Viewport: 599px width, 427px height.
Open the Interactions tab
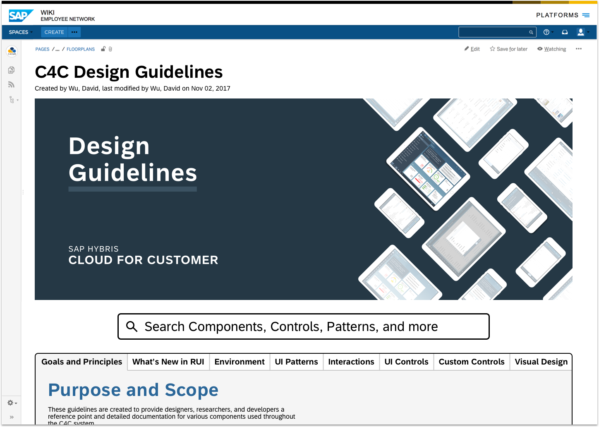click(351, 362)
